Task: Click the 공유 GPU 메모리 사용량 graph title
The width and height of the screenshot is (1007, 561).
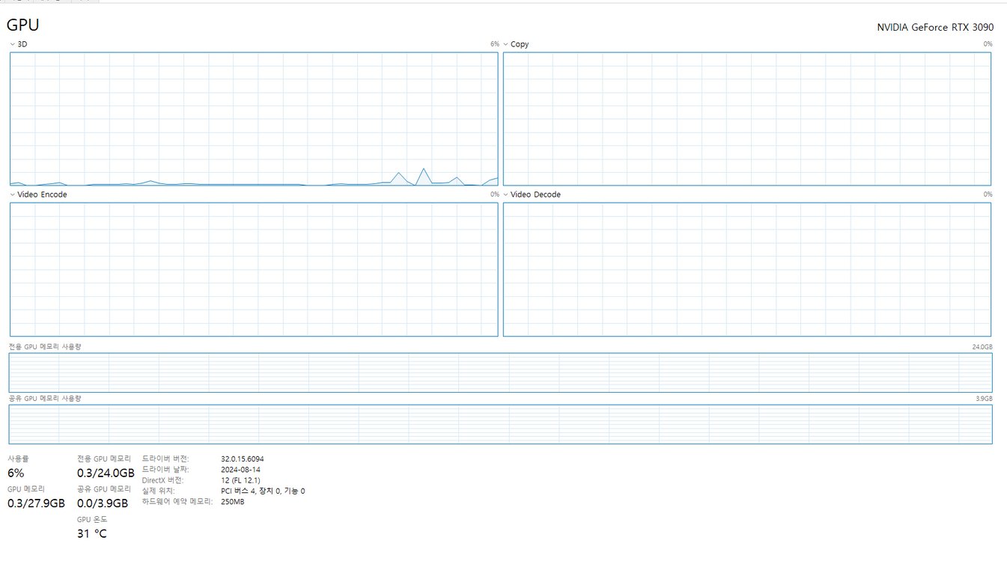Action: point(44,399)
